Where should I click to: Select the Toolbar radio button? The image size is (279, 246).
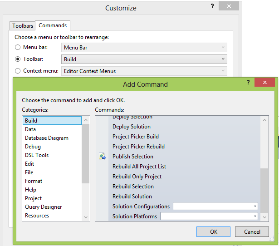18,59
